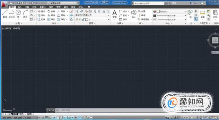The image size is (219, 120).
Task: Select the Move (移动) tool
Action: click(41, 12)
